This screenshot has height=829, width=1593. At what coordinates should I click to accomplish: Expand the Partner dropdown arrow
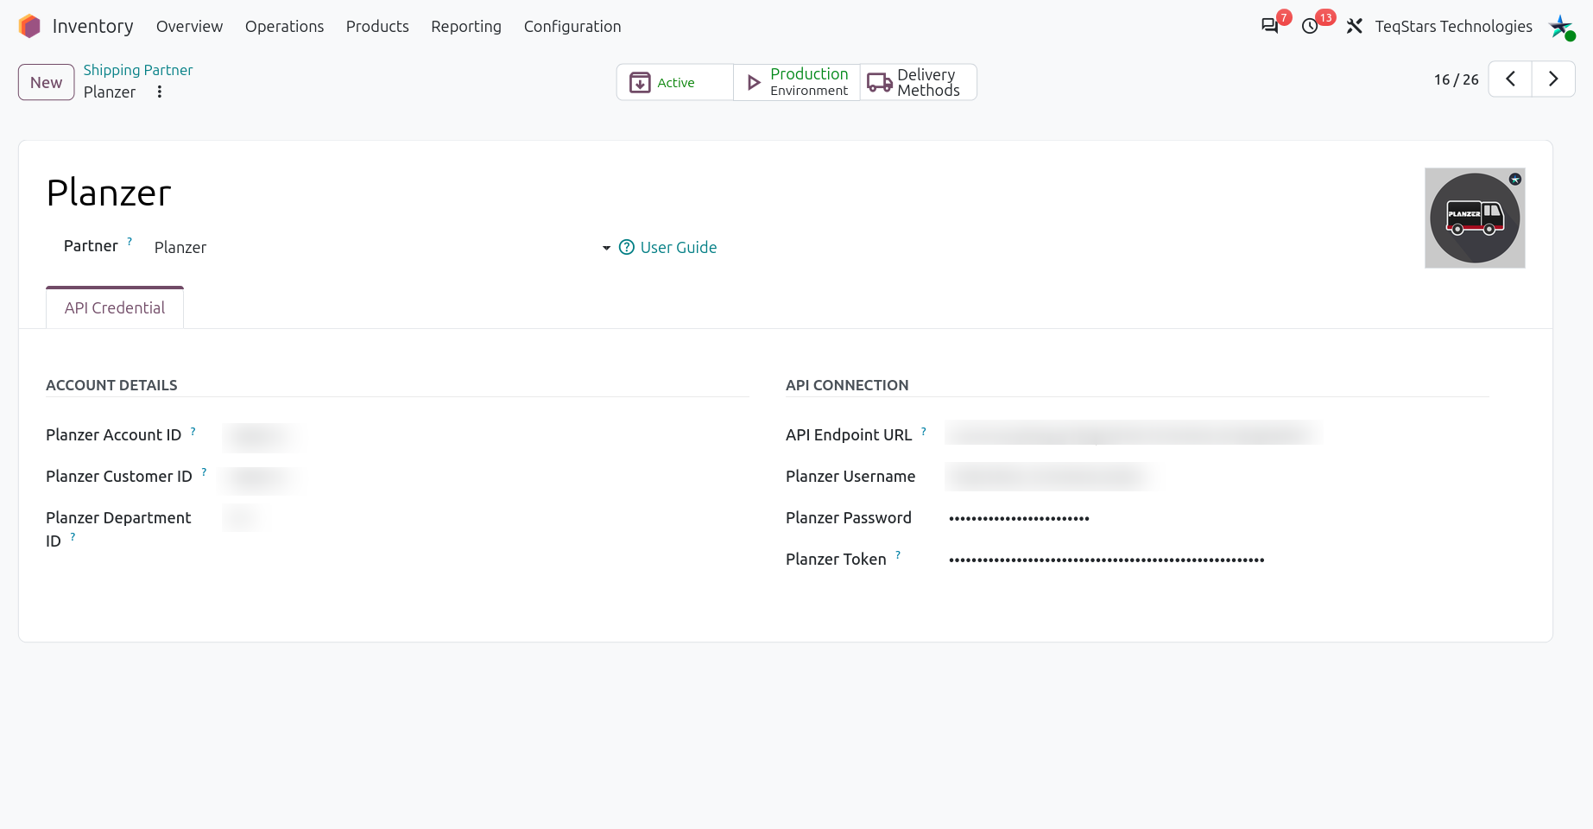pyautogui.click(x=606, y=248)
